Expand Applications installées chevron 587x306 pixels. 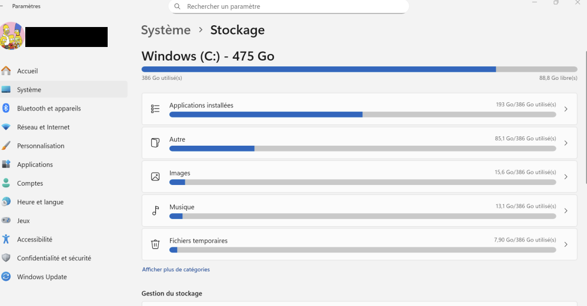click(x=566, y=109)
